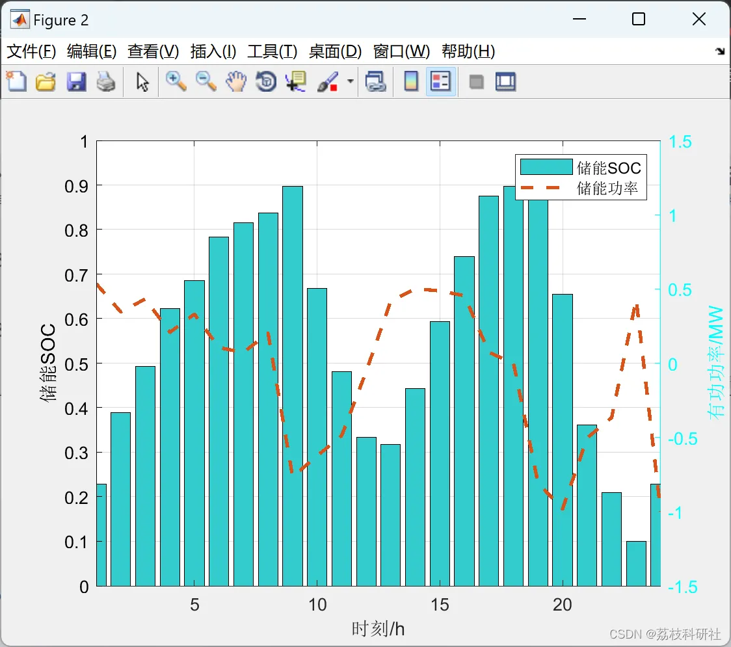Toggle Insert Colorbar button
This screenshot has width=731, height=647.
[411, 81]
